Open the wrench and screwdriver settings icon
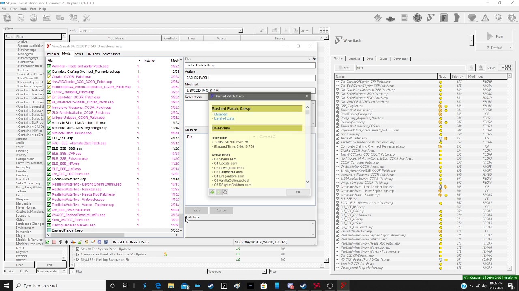This screenshot has width=519, height=291. click(x=86, y=18)
